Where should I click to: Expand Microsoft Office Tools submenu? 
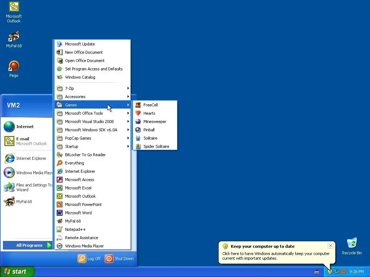(92, 113)
